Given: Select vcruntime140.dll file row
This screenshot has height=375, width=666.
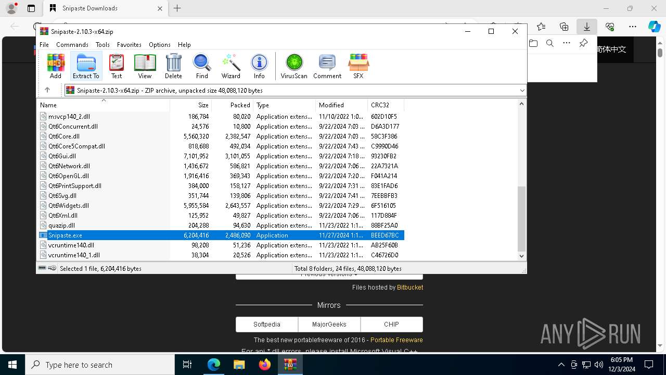Looking at the screenshot, I should pos(221,245).
